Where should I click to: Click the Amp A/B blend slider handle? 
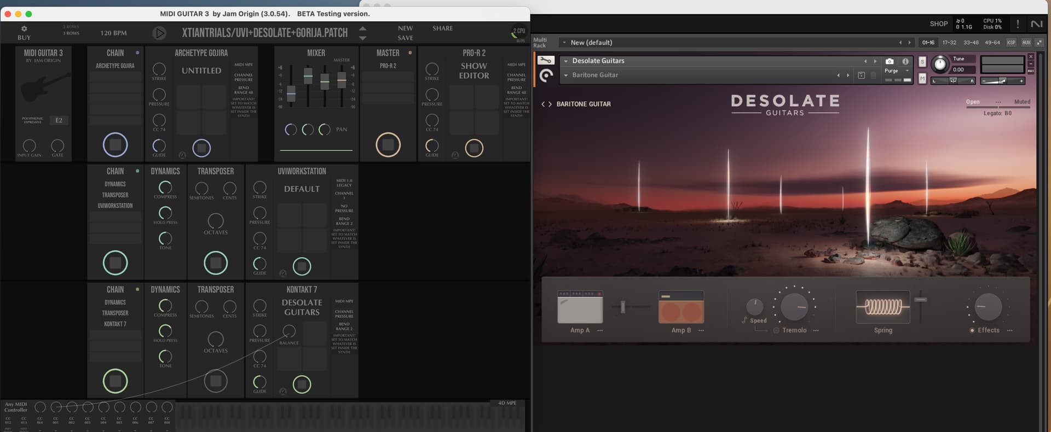[x=622, y=307]
